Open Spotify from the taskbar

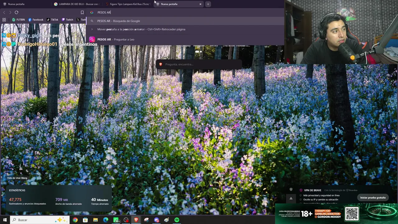point(177,220)
